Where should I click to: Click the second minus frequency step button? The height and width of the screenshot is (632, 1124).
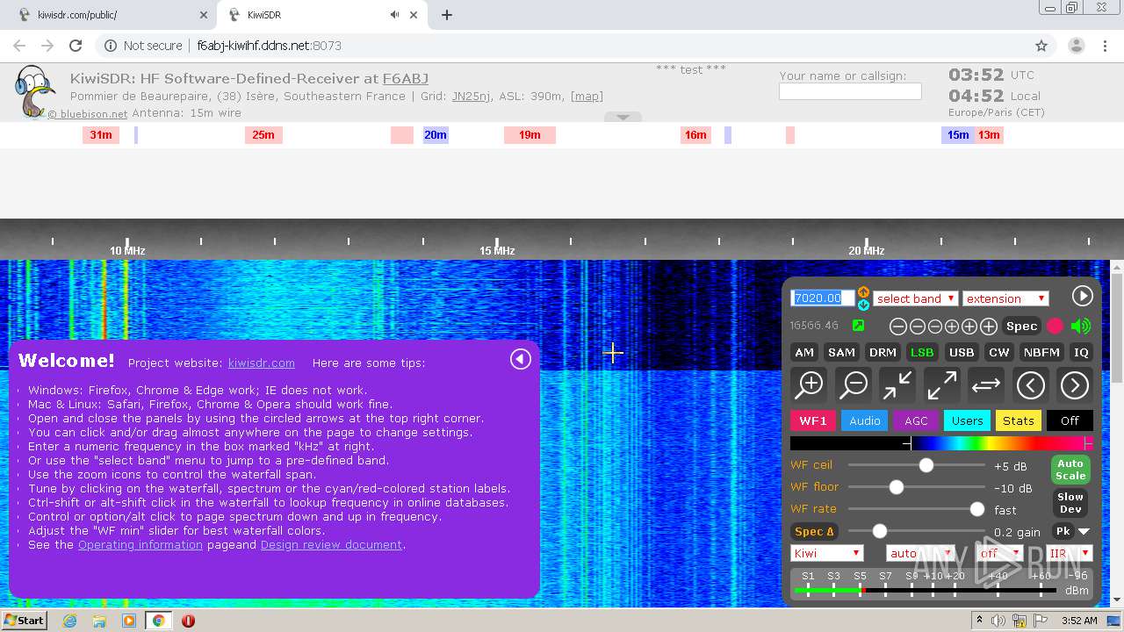click(x=917, y=327)
